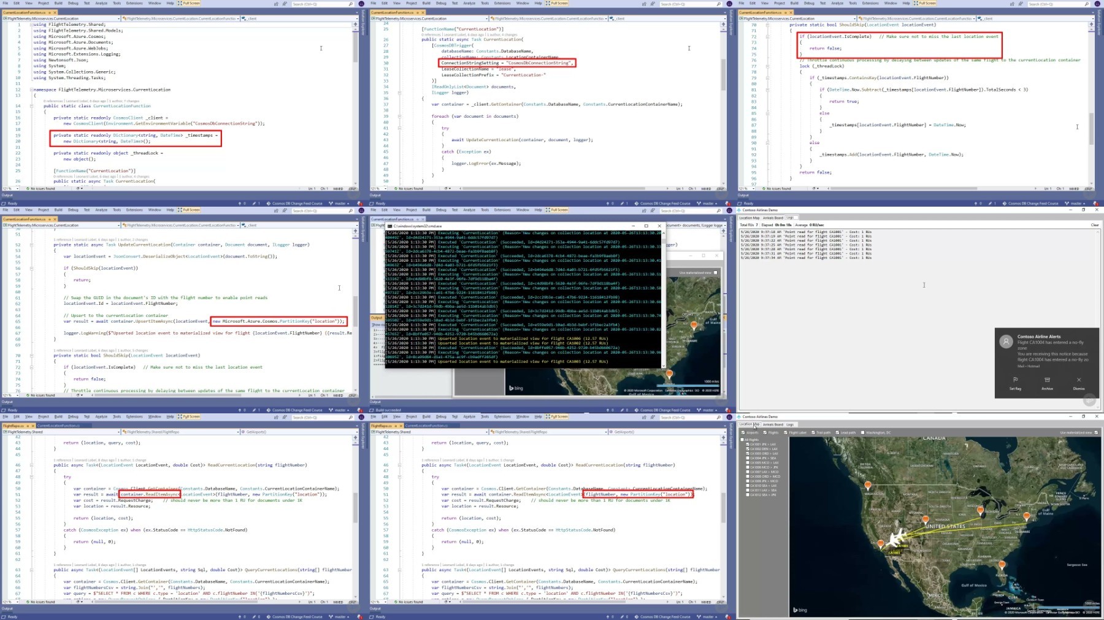Click the sender avatar in the alert notification
This screenshot has width=1104, height=620.
pos(1006,342)
